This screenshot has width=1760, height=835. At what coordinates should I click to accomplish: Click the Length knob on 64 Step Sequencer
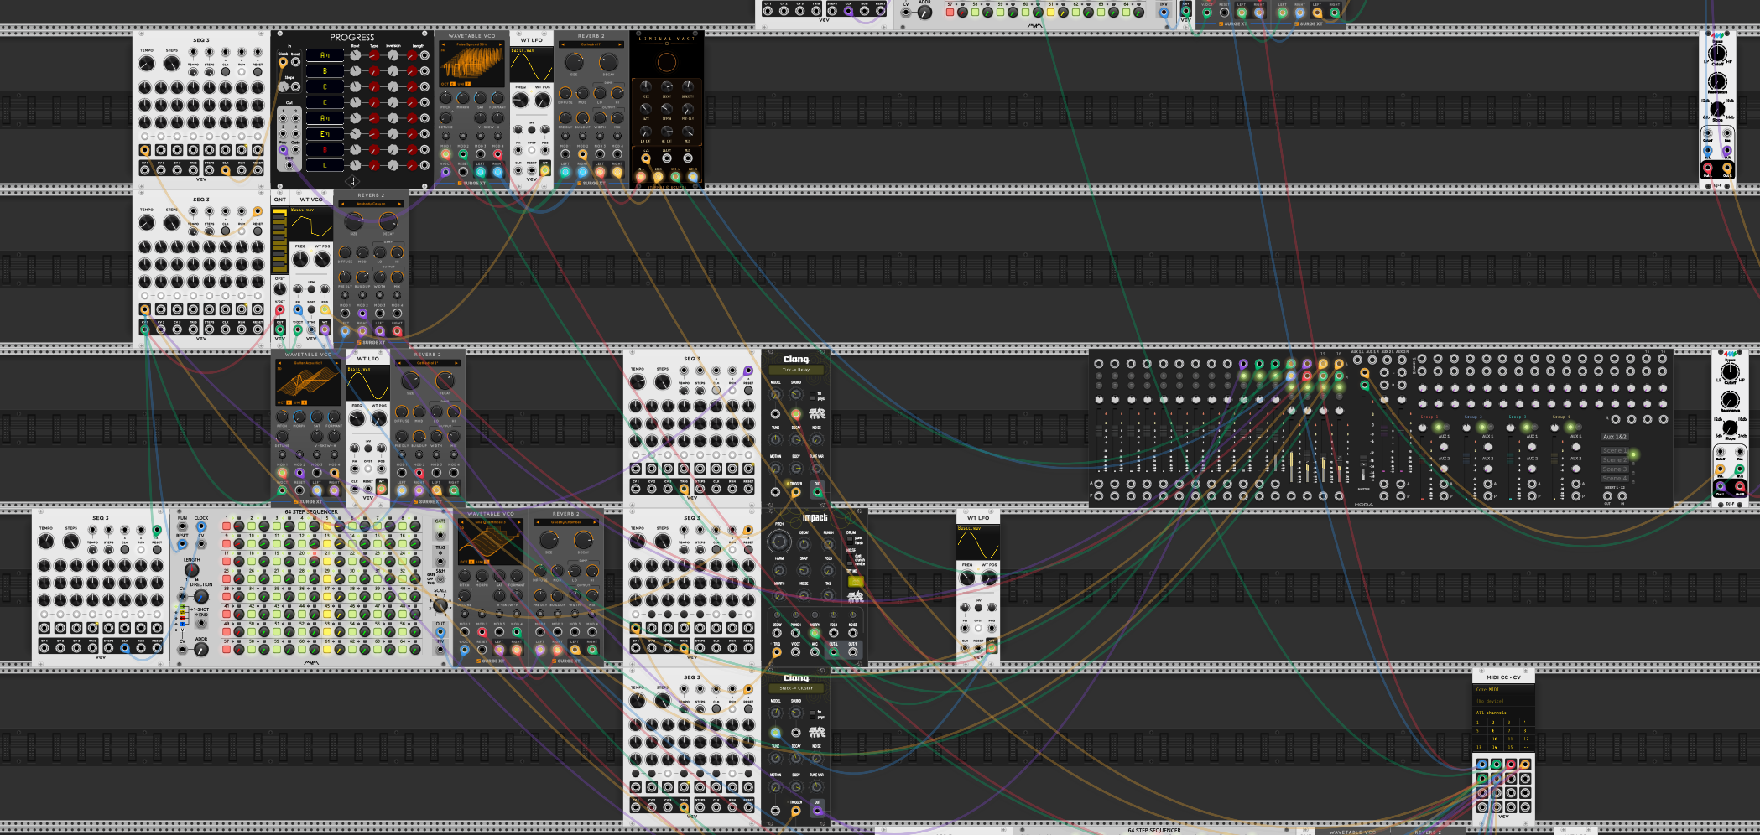click(x=192, y=570)
